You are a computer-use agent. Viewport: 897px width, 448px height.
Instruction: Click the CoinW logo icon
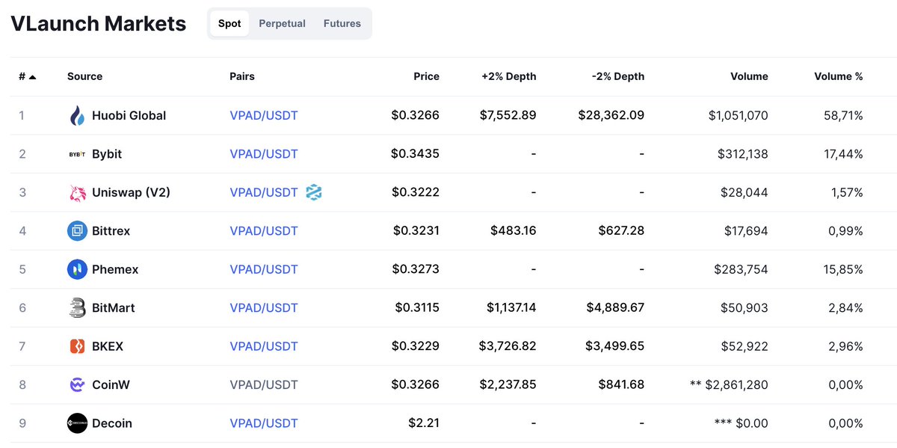coord(77,384)
